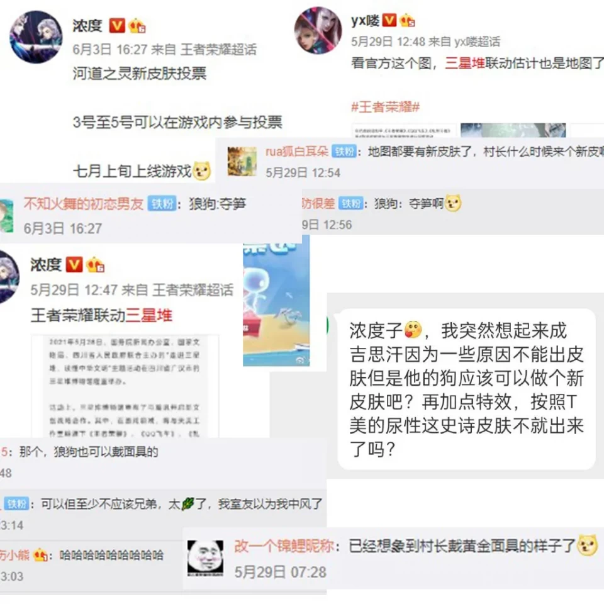Viewport: 604px width, 604px height.
Task: Click the V badge on 浓度's 5月29日 post
Action: [x=74, y=265]
